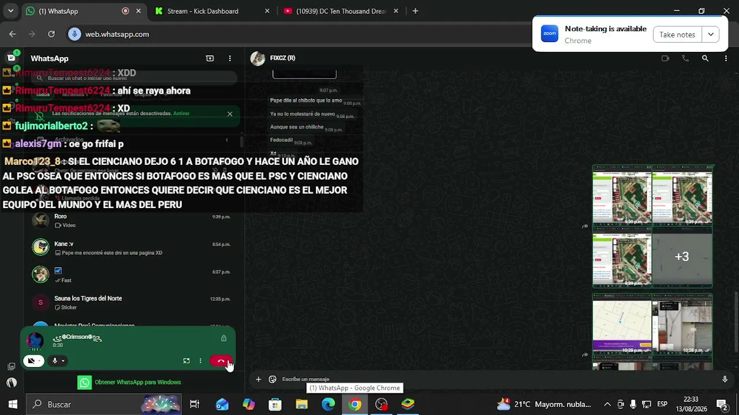Open the attach plus button in composer
Image resolution: width=739 pixels, height=415 pixels.
pos(258,379)
